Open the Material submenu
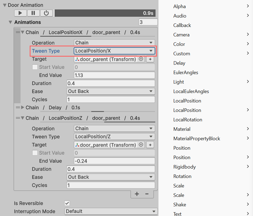Viewport: 253px width, 216px height. coord(211,129)
